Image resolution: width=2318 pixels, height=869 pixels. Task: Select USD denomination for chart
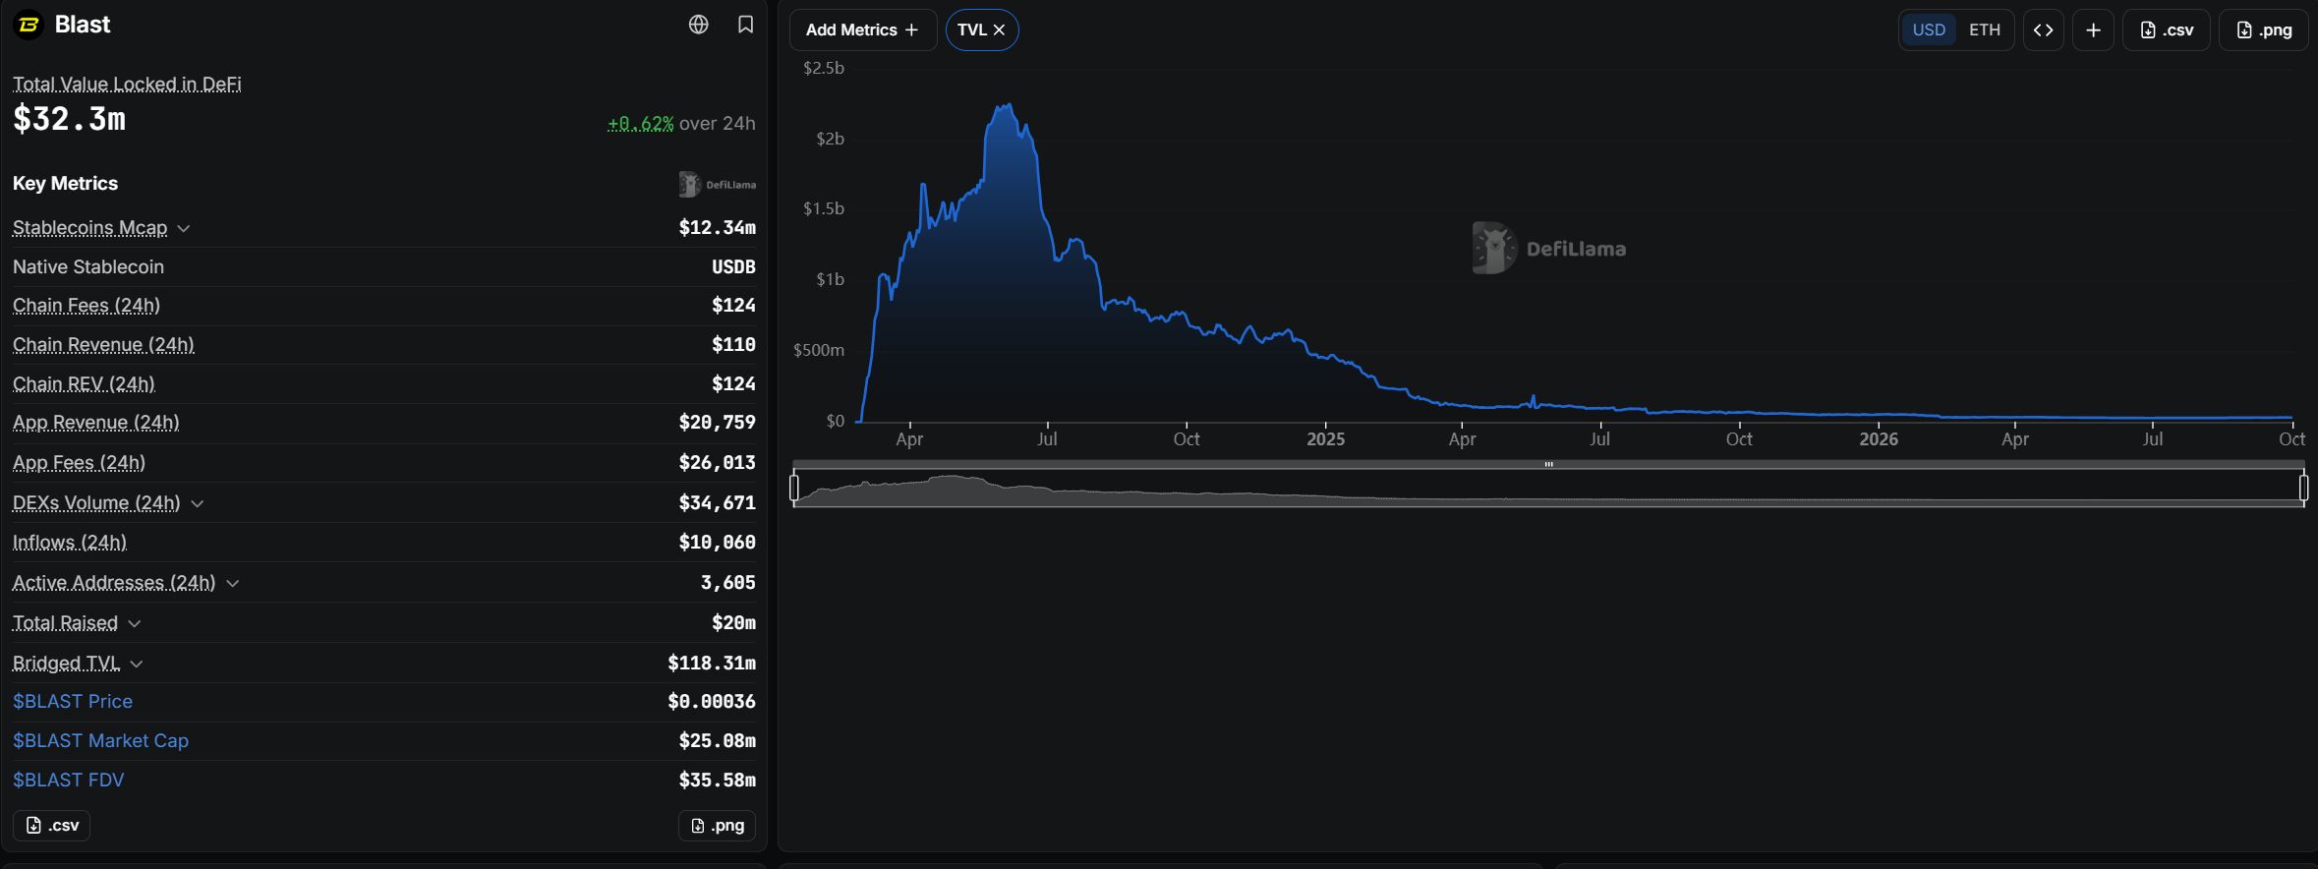point(1928,29)
